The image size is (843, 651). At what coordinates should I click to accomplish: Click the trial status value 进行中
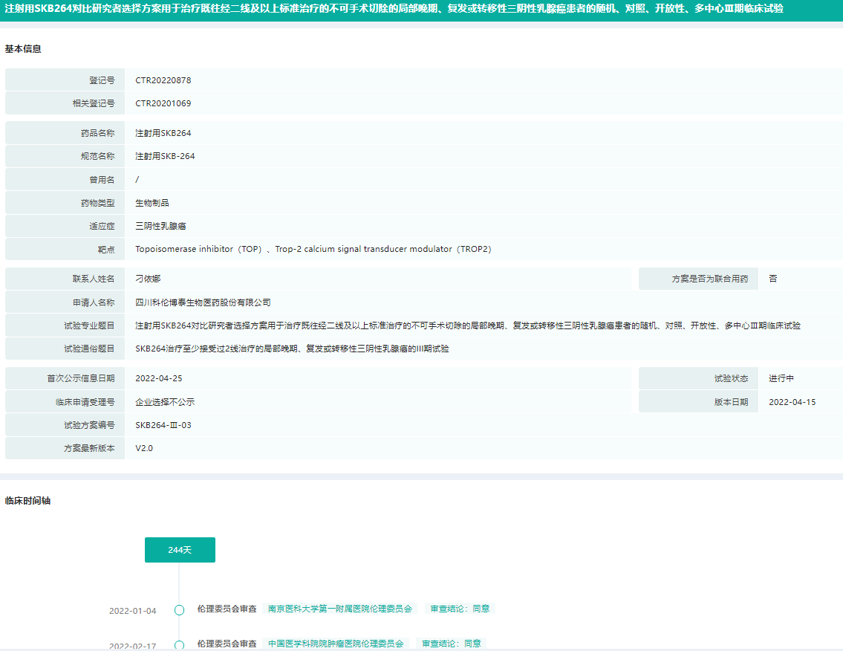pyautogui.click(x=781, y=378)
